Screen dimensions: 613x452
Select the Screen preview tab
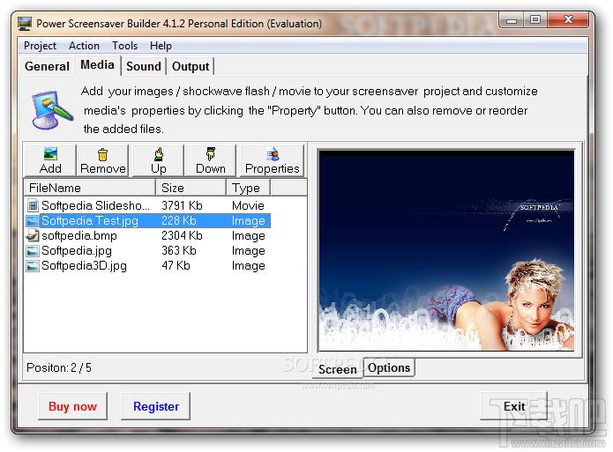pyautogui.click(x=338, y=369)
